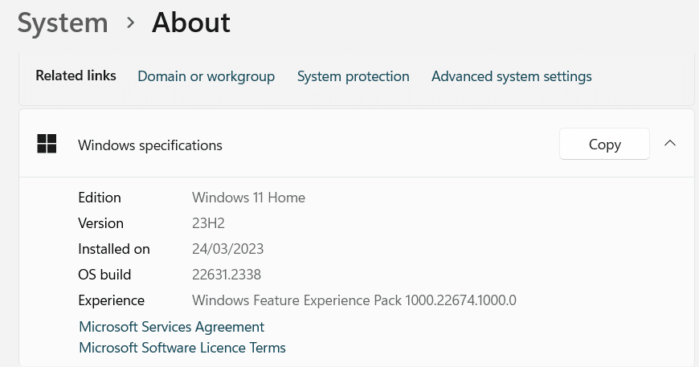This screenshot has height=367, width=699.
Task: Click the OS build field label
Action: tap(104, 275)
